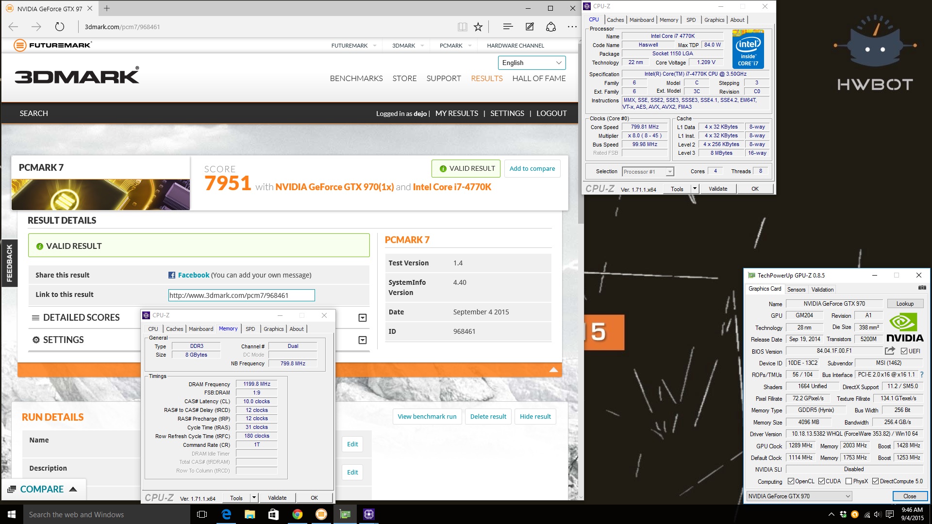Expand the Settings section arrow
The width and height of the screenshot is (932, 524).
(362, 340)
